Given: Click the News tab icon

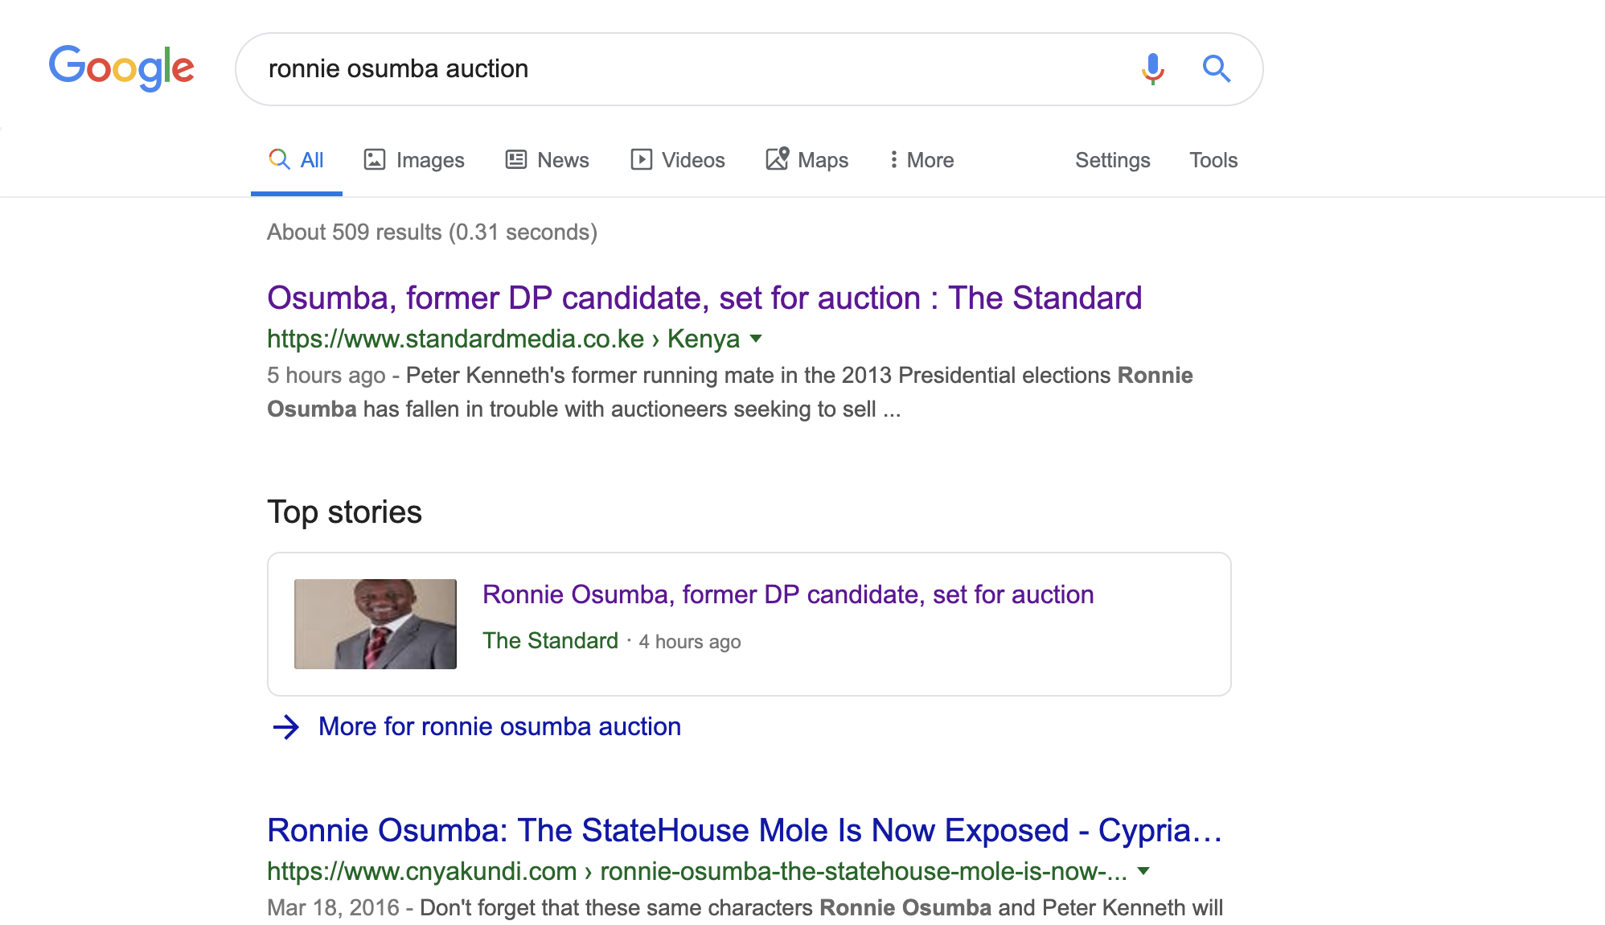Looking at the screenshot, I should pos(516,159).
